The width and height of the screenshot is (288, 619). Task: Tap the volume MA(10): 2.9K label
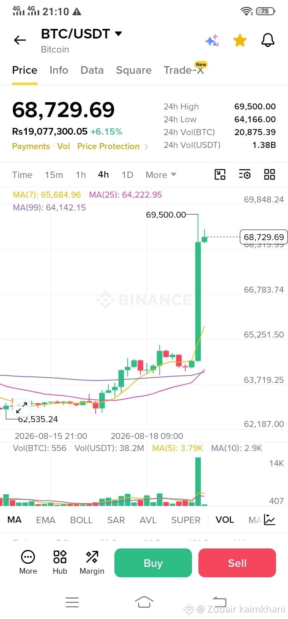[236, 448]
